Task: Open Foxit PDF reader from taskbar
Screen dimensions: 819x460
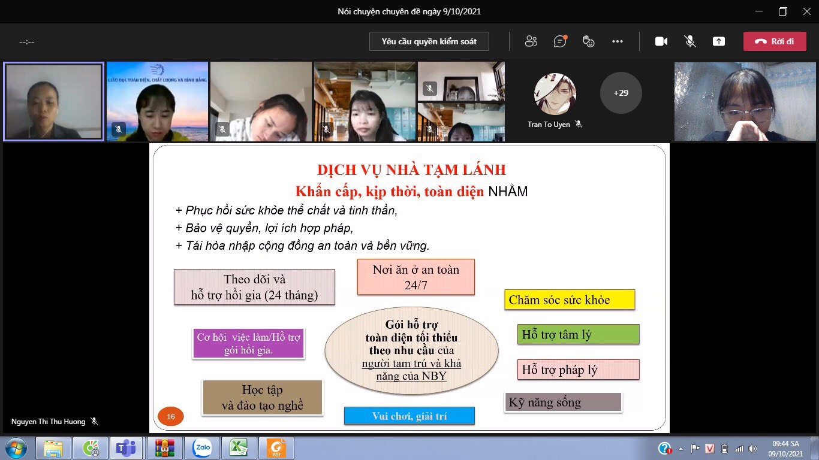Action: click(276, 447)
